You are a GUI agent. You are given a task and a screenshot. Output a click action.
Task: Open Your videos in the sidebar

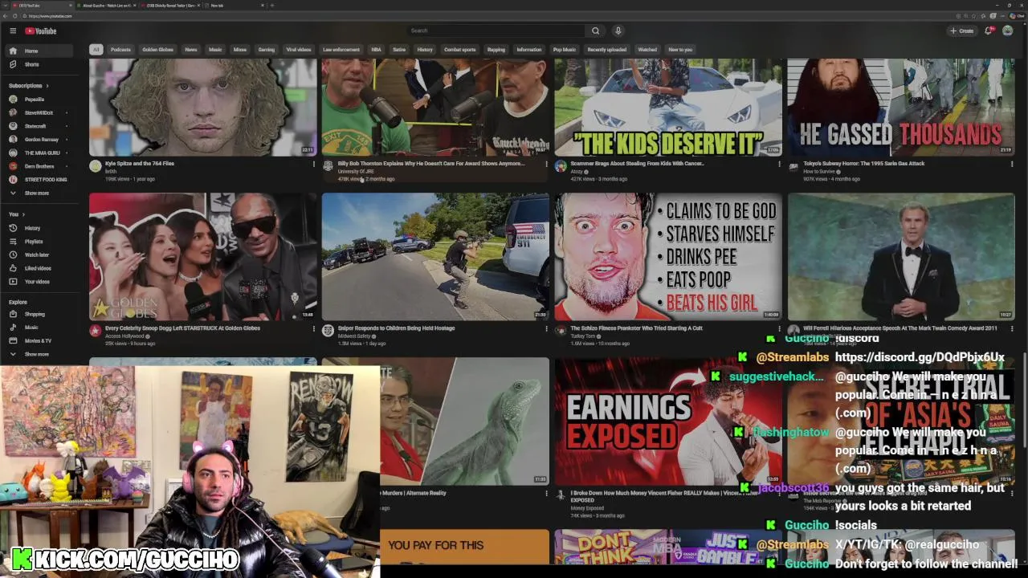40,281
